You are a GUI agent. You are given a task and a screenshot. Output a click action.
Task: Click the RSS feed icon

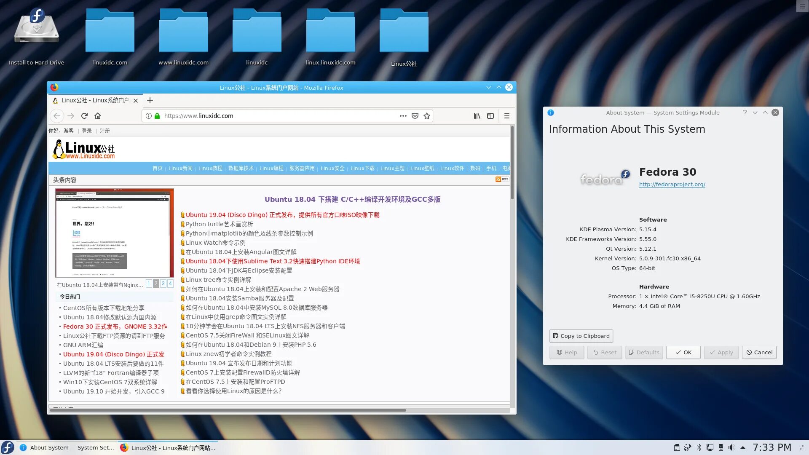click(502, 179)
